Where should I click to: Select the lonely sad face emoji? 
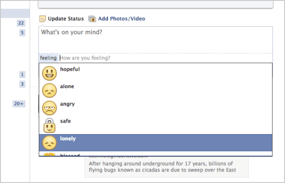tap(49, 143)
